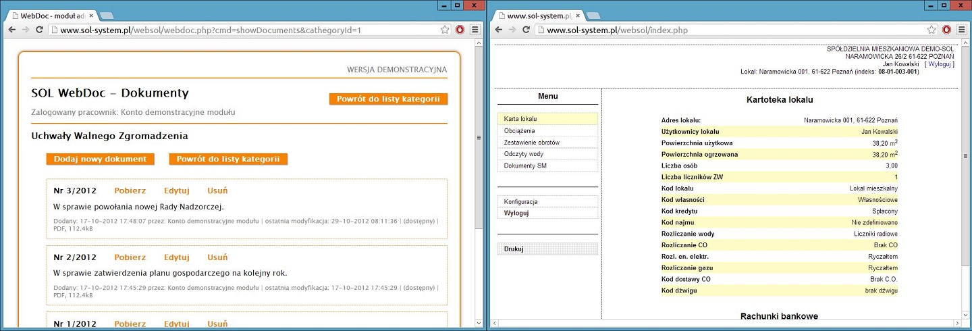Click the 'Nr 3/2012' document heading
This screenshot has height=331, width=972.
click(74, 190)
